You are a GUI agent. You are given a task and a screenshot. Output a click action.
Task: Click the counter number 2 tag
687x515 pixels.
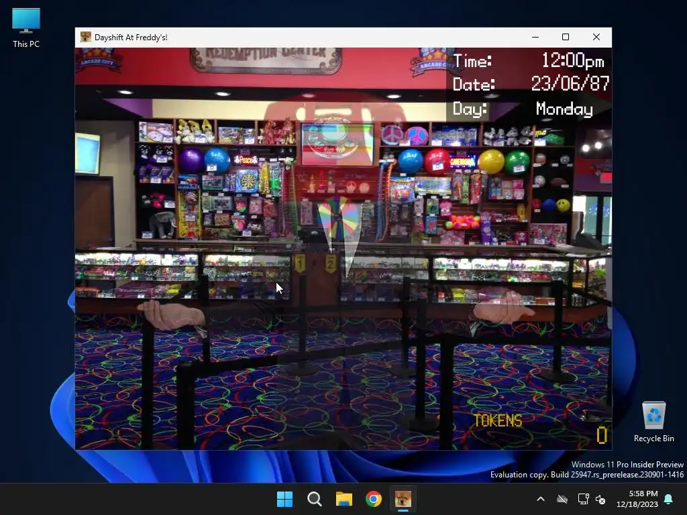[331, 264]
